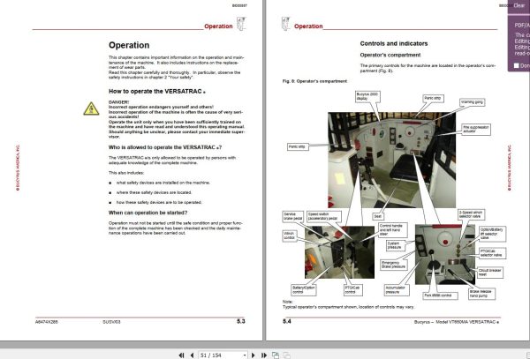Click 'Controls and indicators' heading
The image size is (530, 359).
point(393,43)
